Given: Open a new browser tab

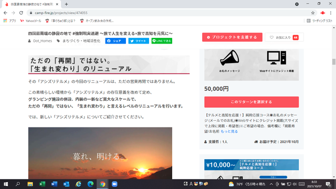Looking at the screenshot, I should [x=67, y=4].
